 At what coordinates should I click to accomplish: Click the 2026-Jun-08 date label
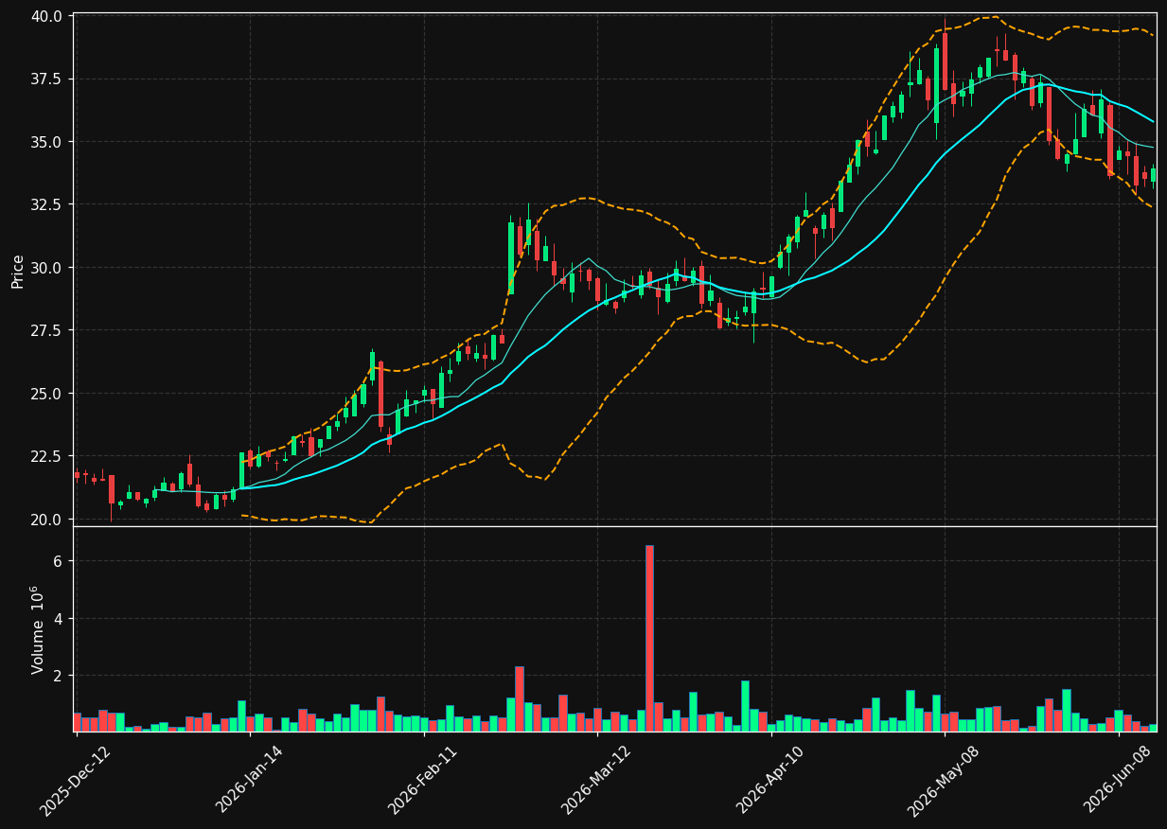(1117, 779)
